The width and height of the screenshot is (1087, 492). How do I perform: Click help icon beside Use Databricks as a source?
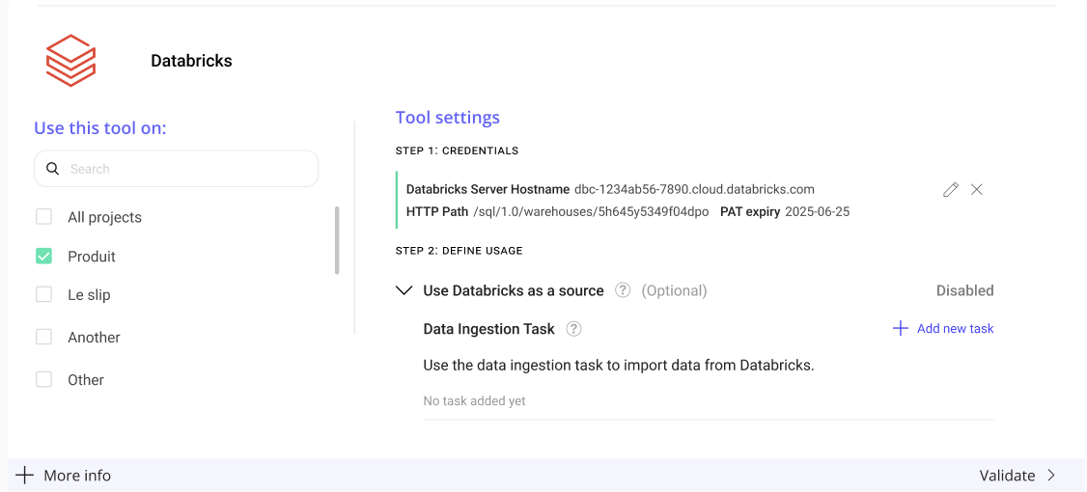(623, 290)
